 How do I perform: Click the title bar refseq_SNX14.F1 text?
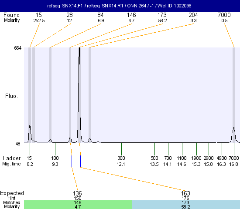(65, 6)
